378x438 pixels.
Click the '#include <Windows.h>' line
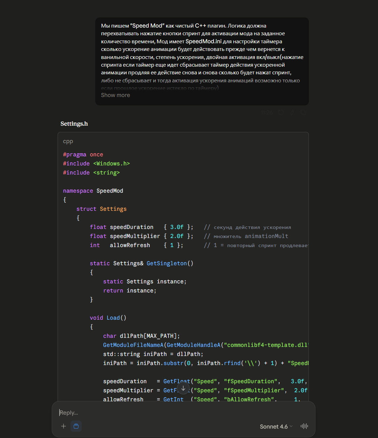[x=96, y=164]
